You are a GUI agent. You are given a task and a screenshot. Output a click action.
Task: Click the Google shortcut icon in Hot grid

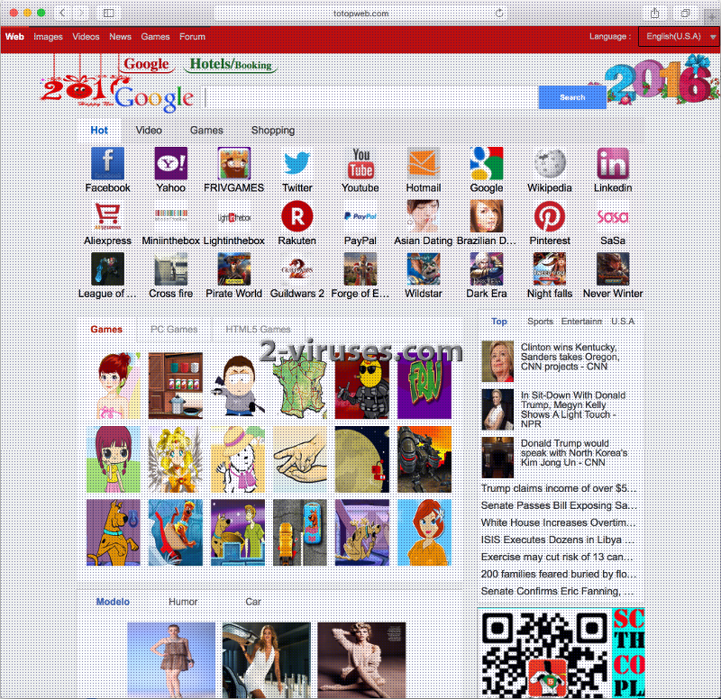pos(487,163)
